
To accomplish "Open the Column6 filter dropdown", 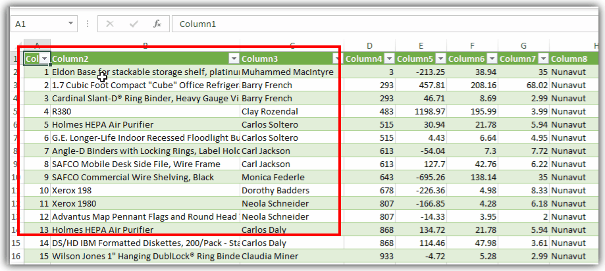I will tap(492, 59).
